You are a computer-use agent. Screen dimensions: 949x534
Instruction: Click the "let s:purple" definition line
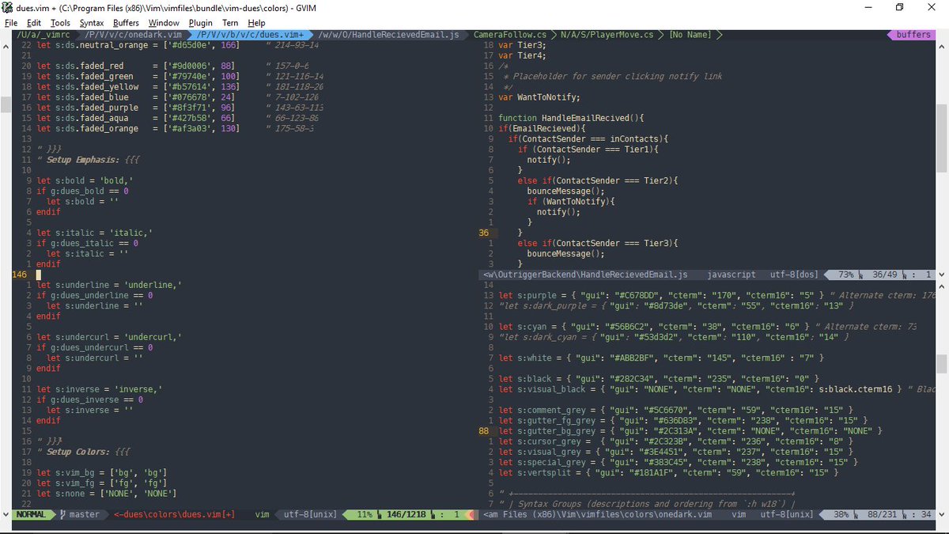716,295
